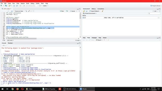Screen dimensions: 162x91
Task: Click the document outline icon
Action: coord(79,11)
